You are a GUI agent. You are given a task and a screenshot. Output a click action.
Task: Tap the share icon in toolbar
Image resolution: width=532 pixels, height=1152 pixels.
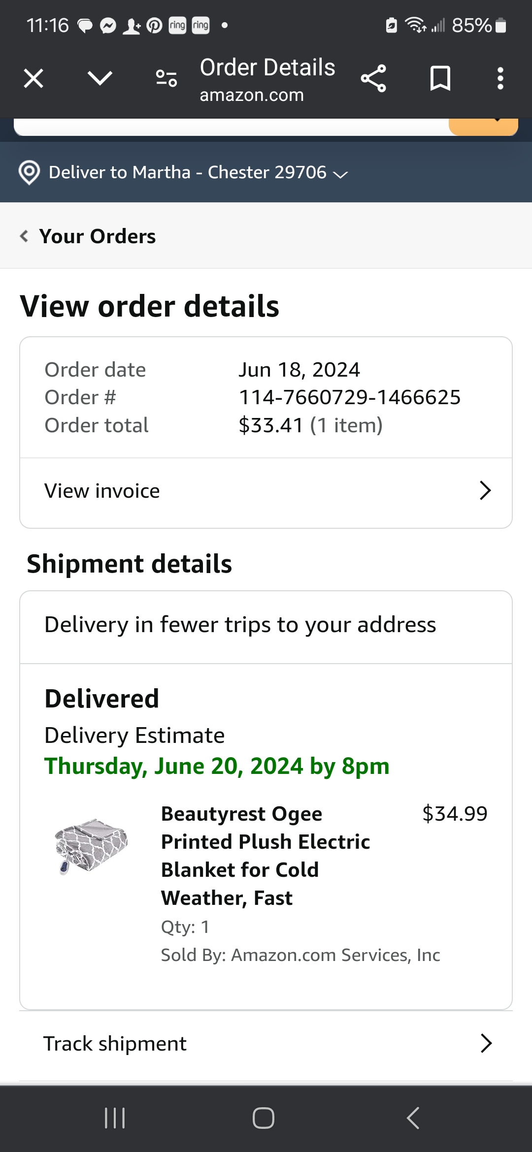pyautogui.click(x=373, y=78)
